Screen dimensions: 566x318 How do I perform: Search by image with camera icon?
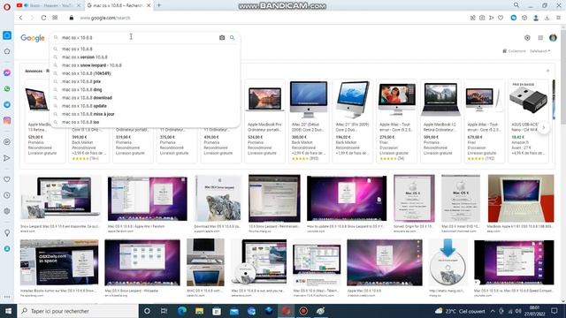pos(222,37)
